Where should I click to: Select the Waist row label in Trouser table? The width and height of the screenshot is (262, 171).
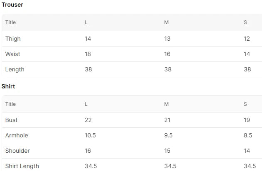coord(13,54)
